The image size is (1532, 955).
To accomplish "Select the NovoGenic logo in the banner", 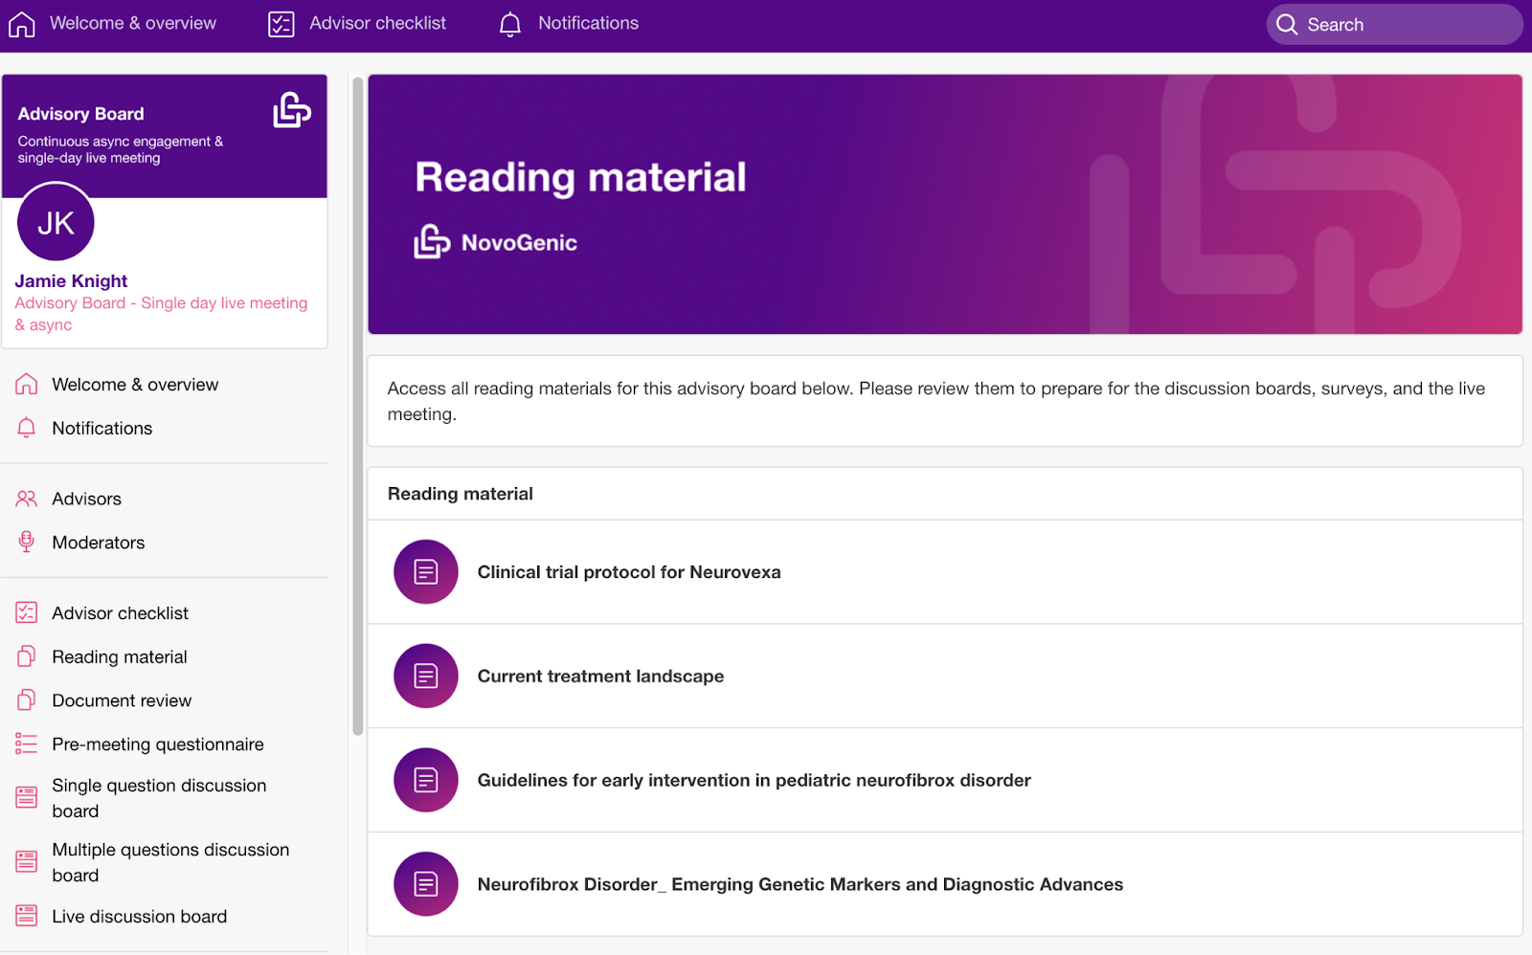I will pyautogui.click(x=432, y=241).
